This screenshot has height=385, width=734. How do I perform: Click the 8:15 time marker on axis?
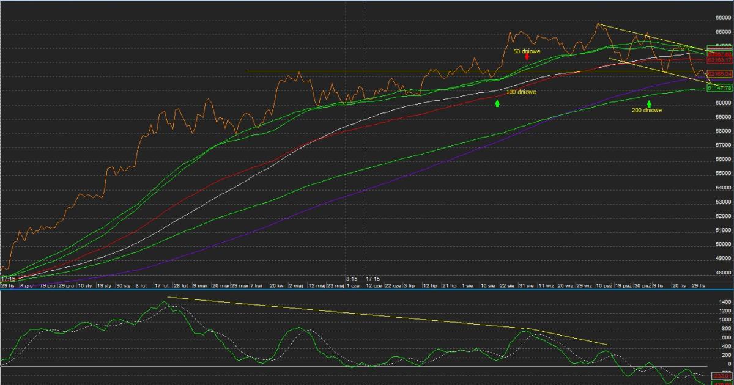click(351, 278)
